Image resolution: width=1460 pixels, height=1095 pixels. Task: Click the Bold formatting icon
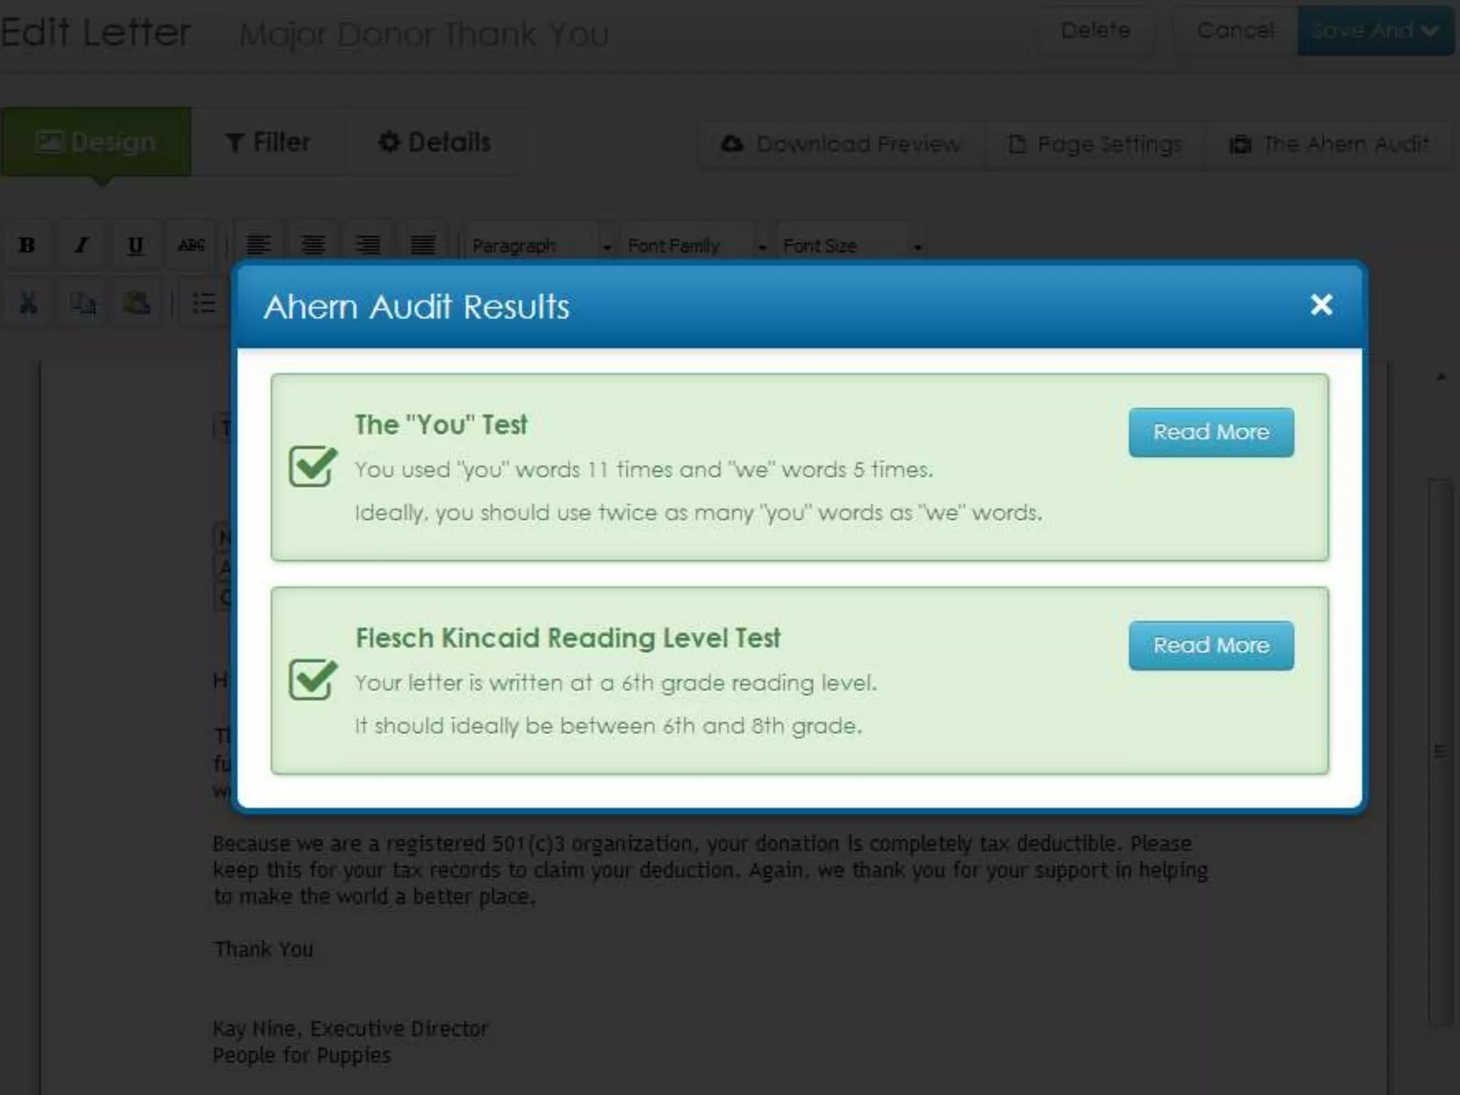click(x=27, y=245)
